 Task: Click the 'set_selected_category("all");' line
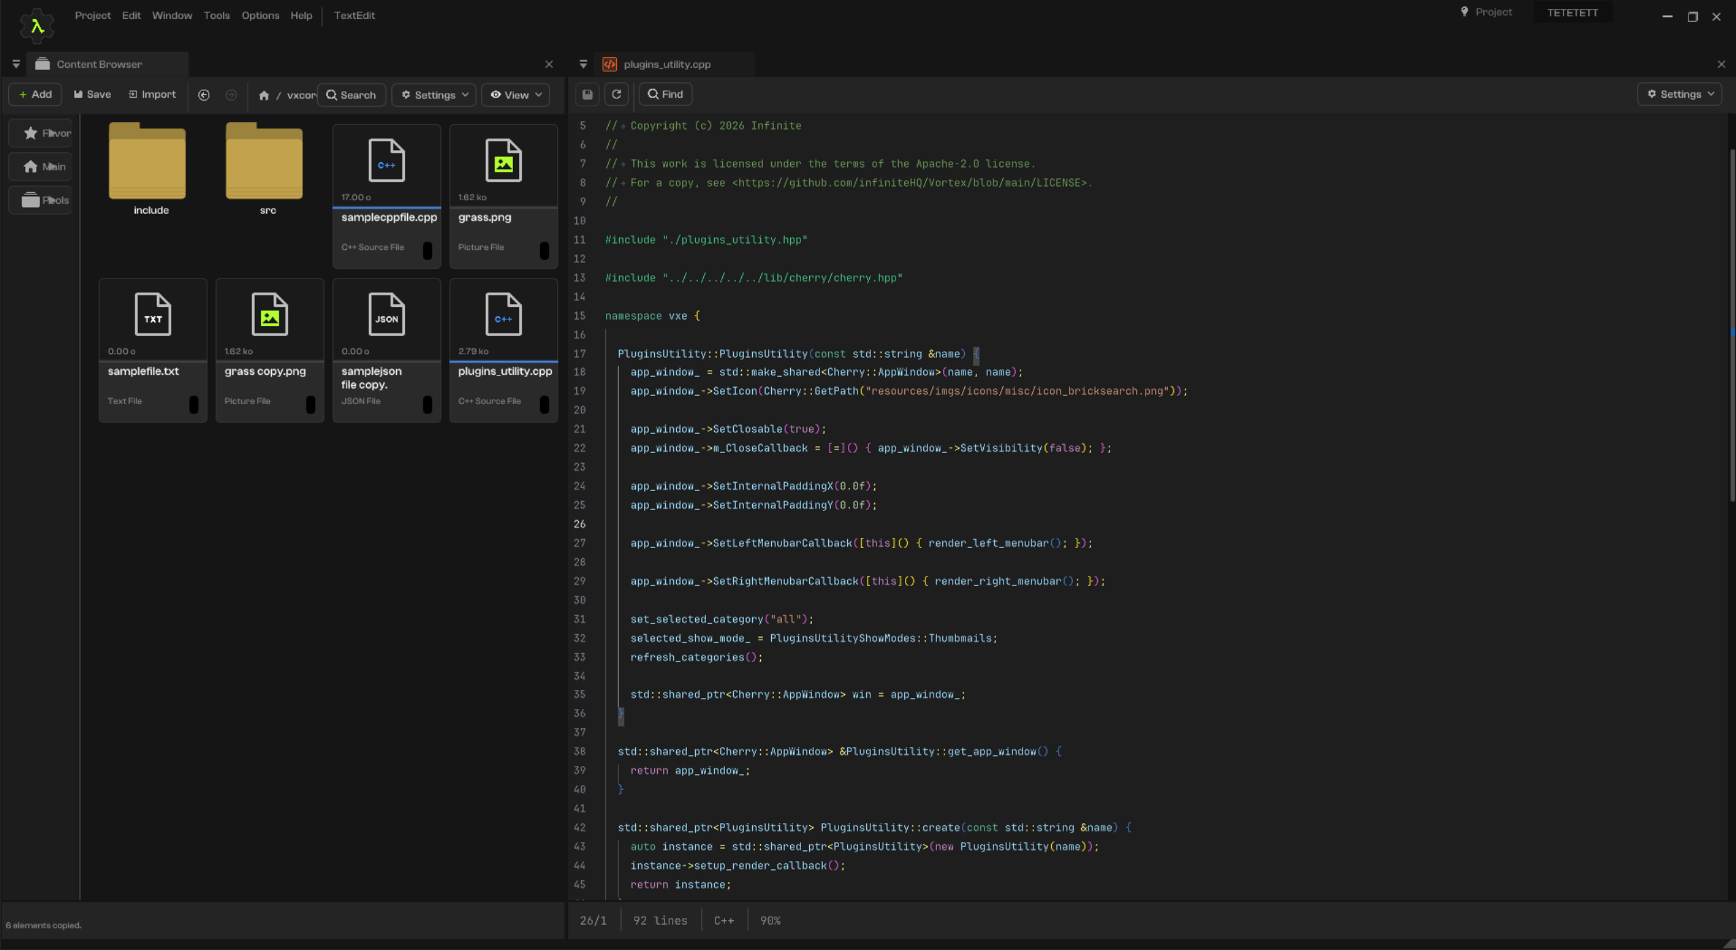[x=722, y=619]
